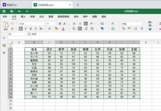Click the format as table icon
The height and width of the screenshot is (111, 161).
(150, 29)
